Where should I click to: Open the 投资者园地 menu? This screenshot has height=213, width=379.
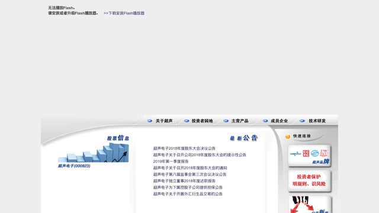tap(202, 121)
